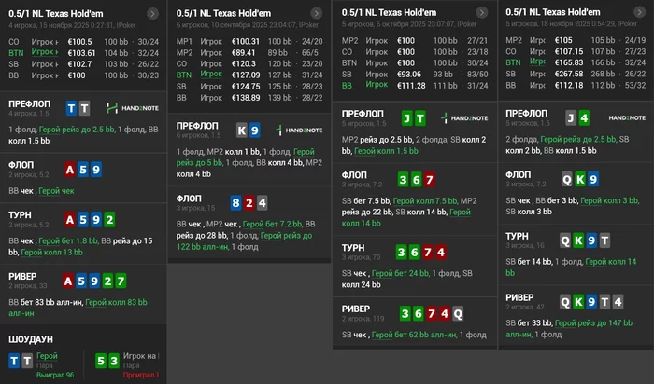The width and height of the screenshot is (654, 384).
Task: Select the green 4 hole card beside gray J
Action: pyautogui.click(x=584, y=118)
